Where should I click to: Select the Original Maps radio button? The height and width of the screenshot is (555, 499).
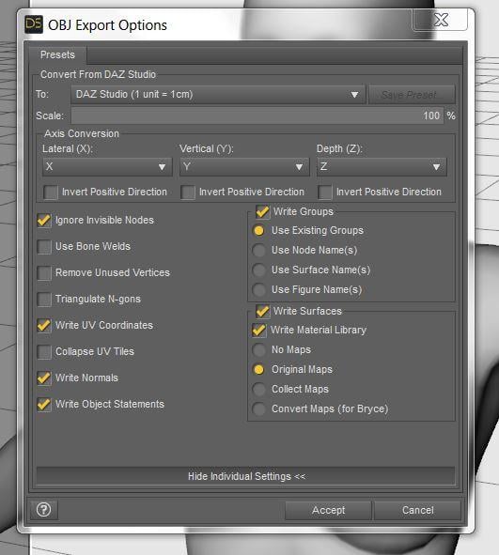258,369
